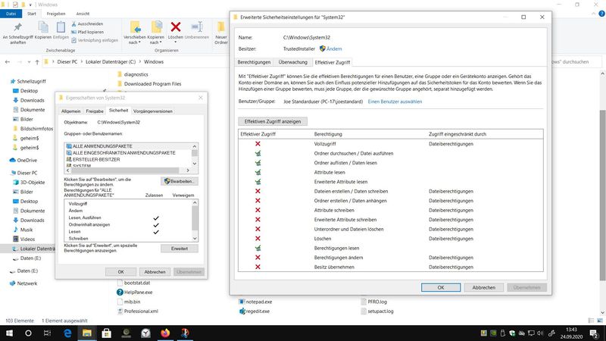Open Firefox from the taskbar

pyautogui.click(x=165, y=333)
